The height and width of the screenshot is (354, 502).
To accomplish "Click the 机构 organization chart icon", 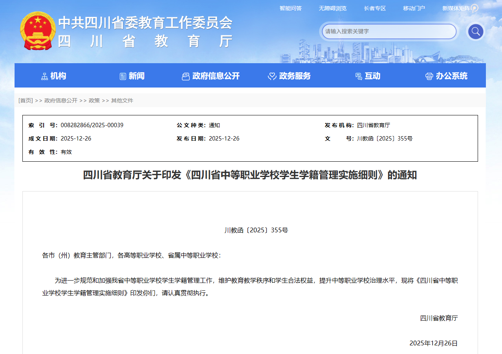I will coord(44,77).
